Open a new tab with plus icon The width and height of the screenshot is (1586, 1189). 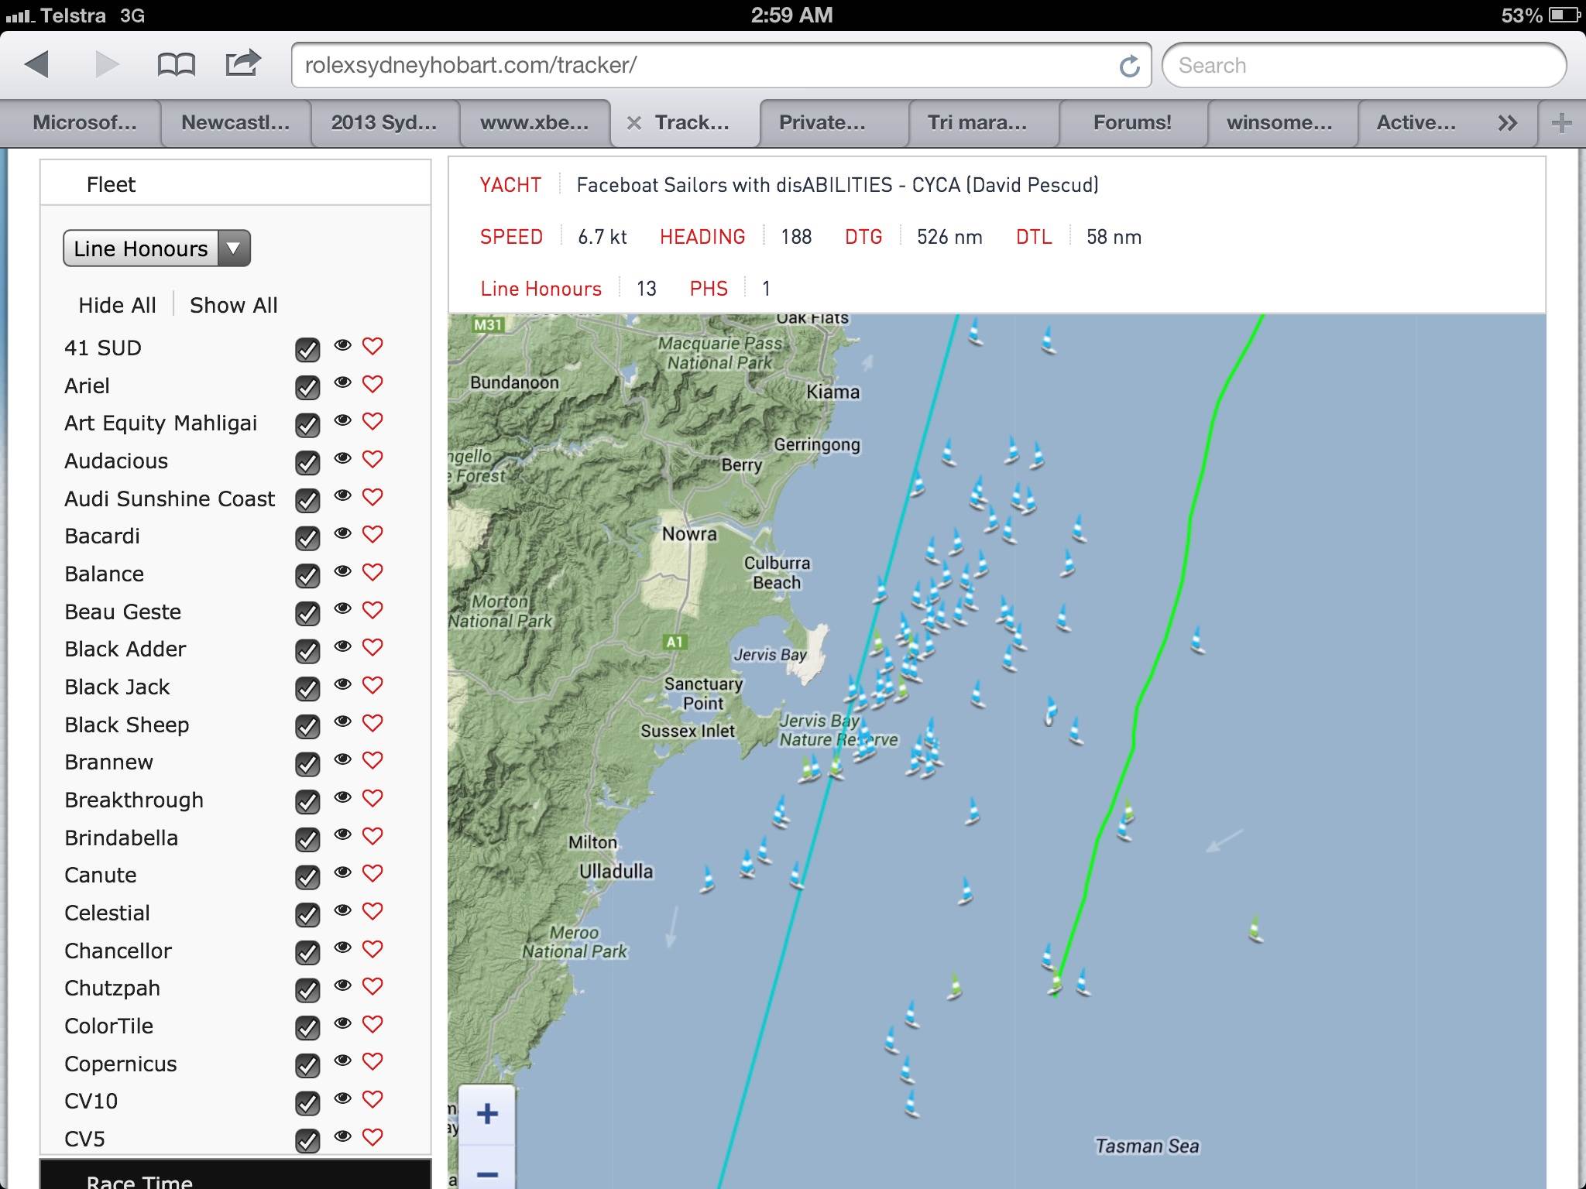pos(1561,123)
